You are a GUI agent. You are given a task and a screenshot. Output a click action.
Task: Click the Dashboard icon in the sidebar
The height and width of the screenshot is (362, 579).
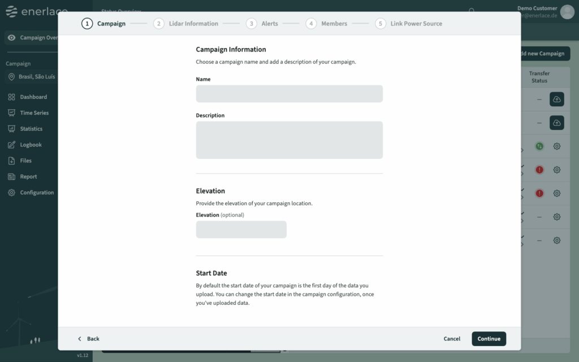[11, 97]
